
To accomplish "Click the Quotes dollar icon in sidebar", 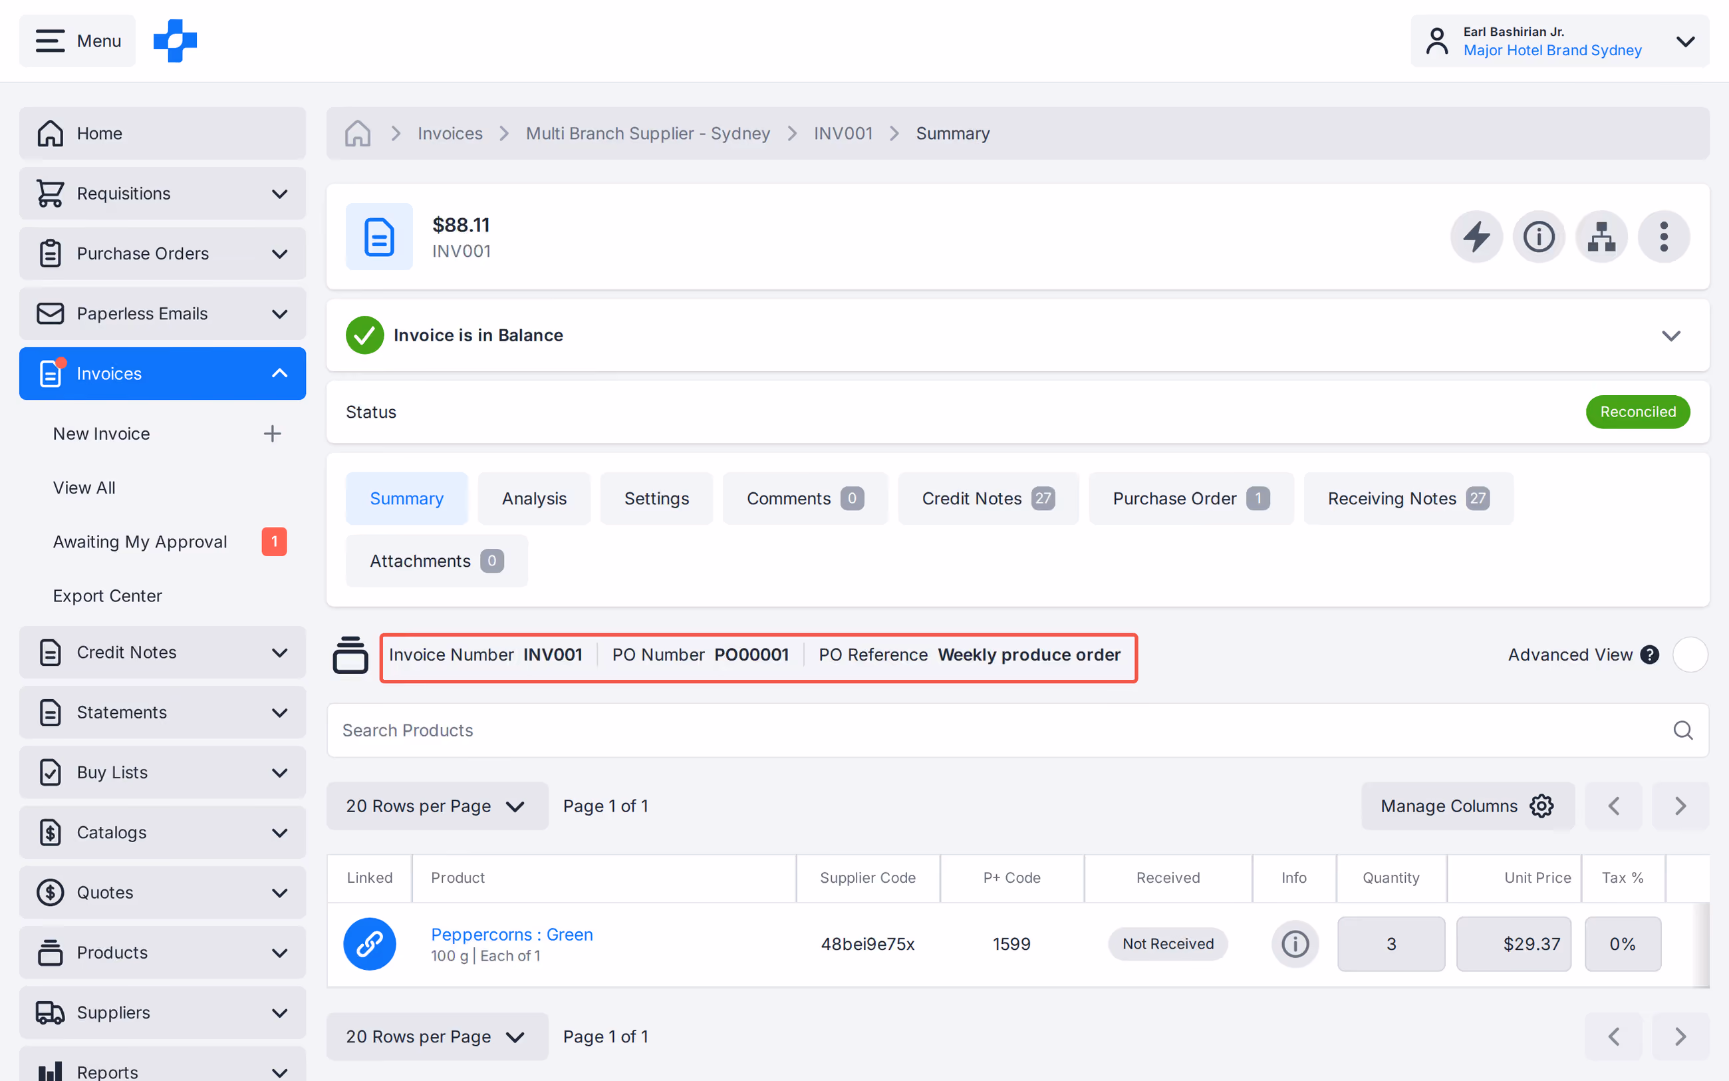I will click(50, 892).
